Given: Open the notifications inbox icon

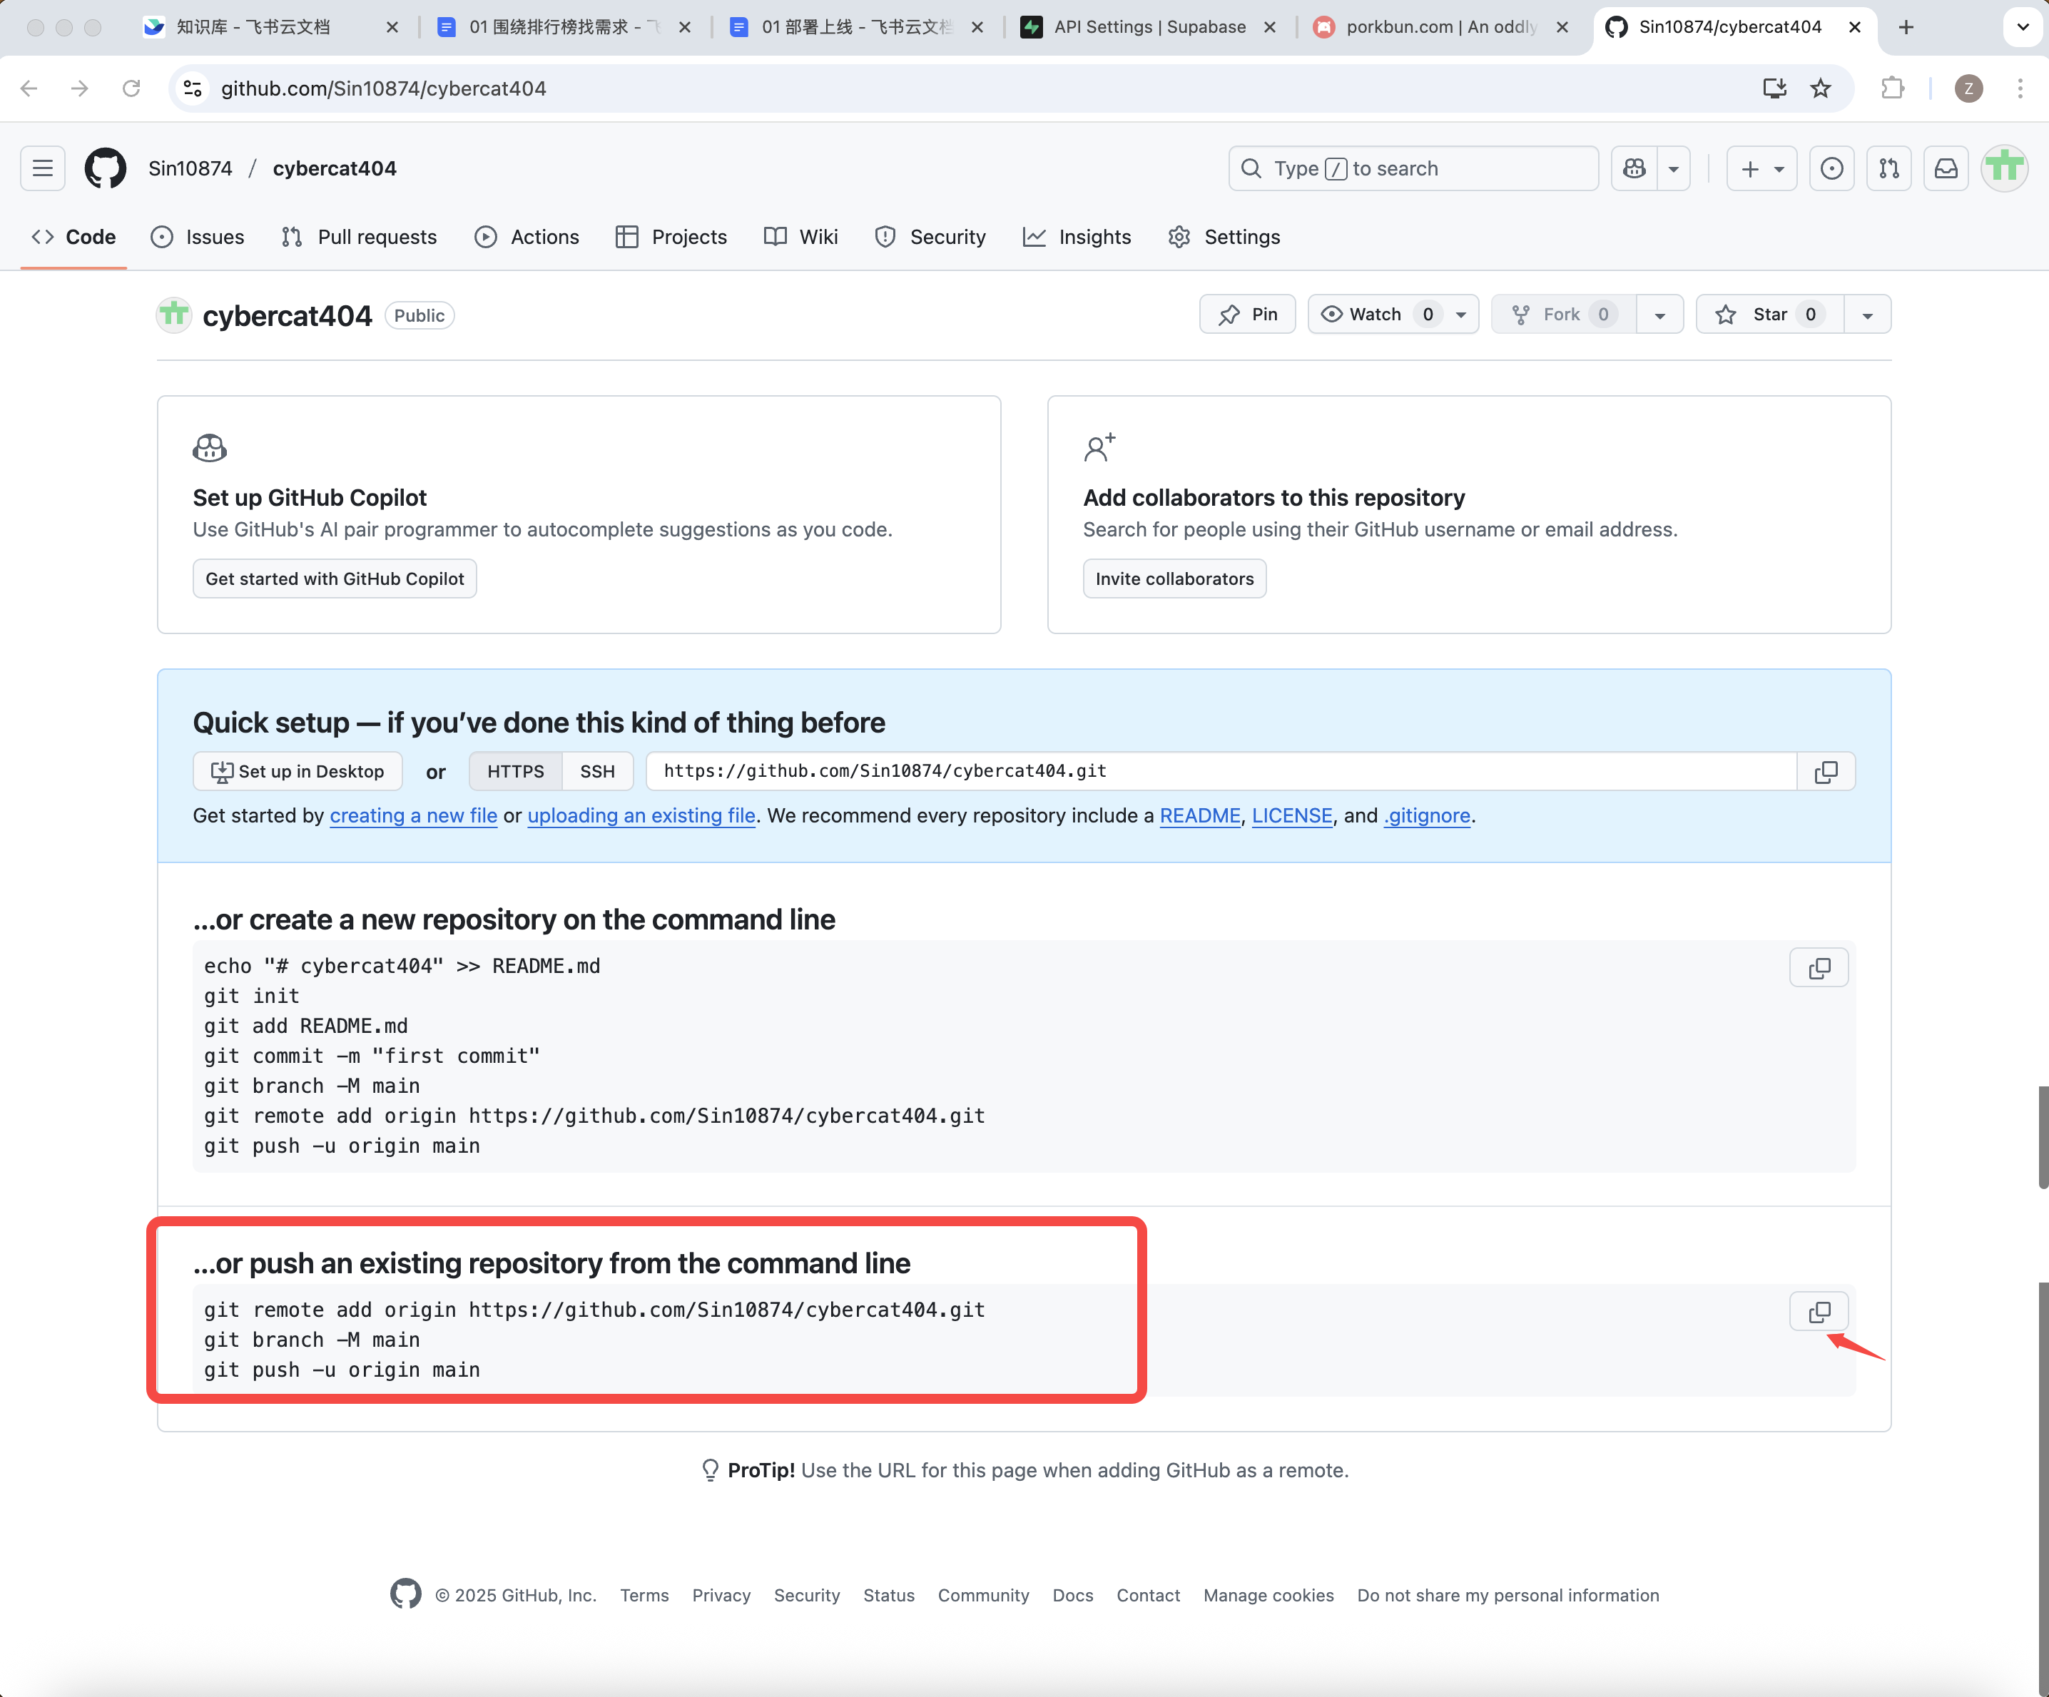Looking at the screenshot, I should pyautogui.click(x=1946, y=169).
